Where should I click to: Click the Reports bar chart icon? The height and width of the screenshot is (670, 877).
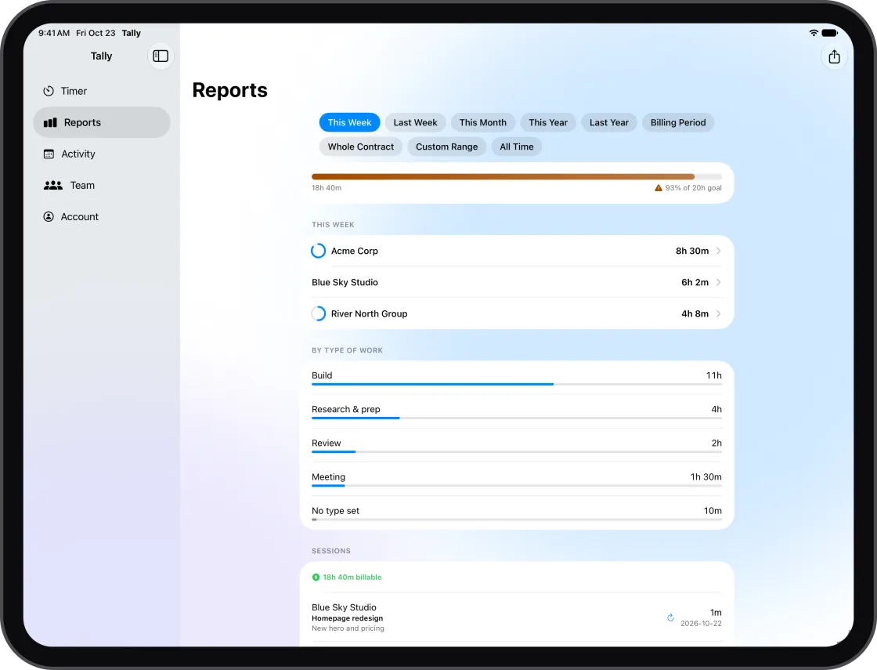tap(50, 122)
